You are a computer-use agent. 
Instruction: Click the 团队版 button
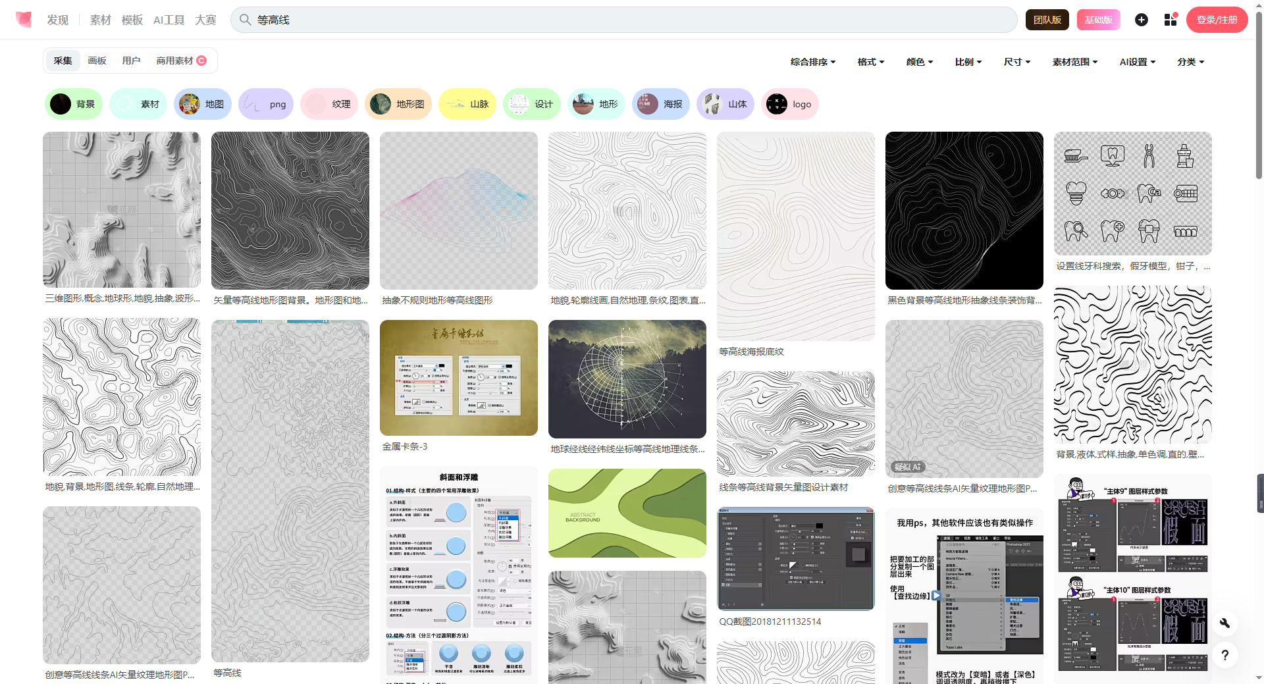1047,20
